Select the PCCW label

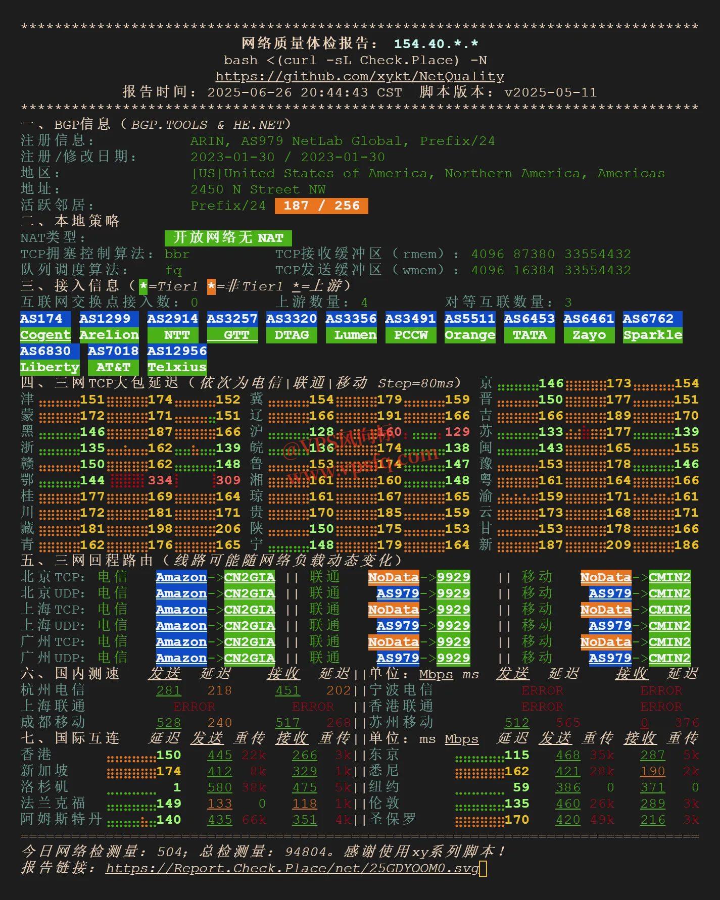point(411,335)
